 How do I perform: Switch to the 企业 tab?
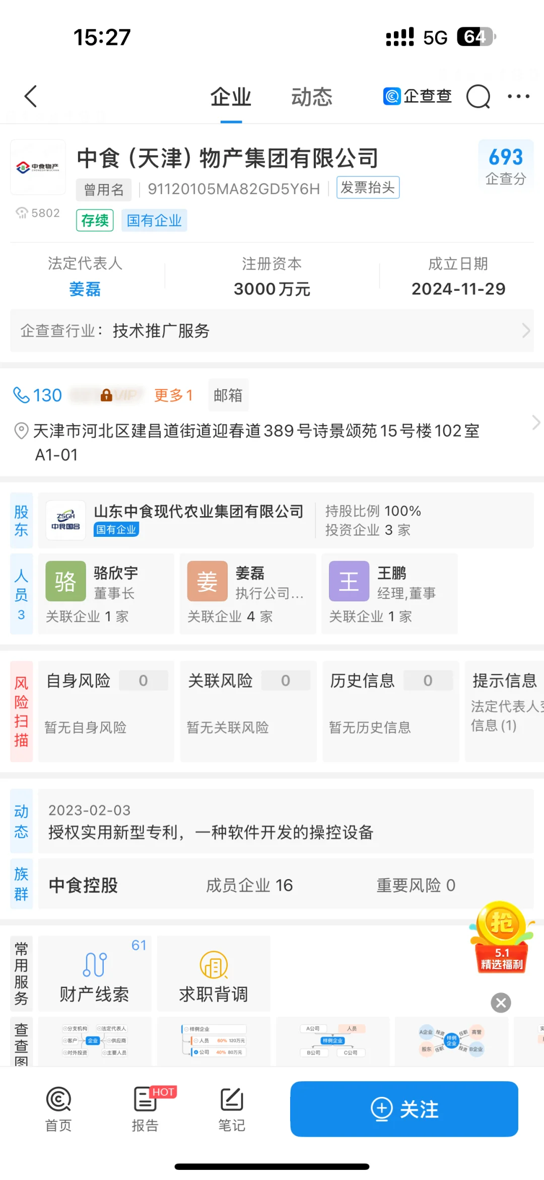point(231,97)
